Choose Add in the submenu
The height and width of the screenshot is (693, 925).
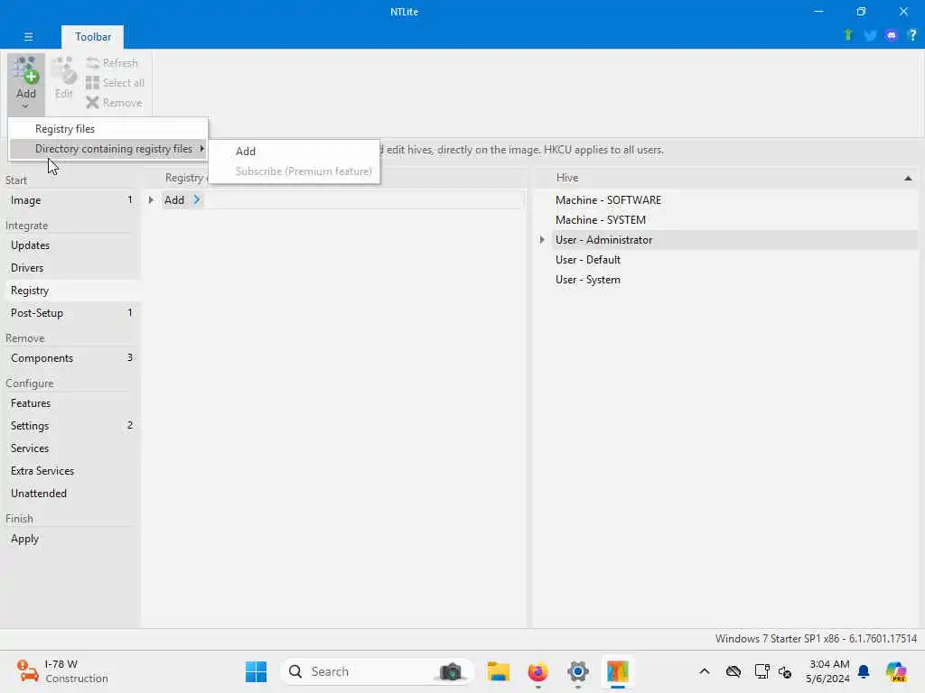295,151
